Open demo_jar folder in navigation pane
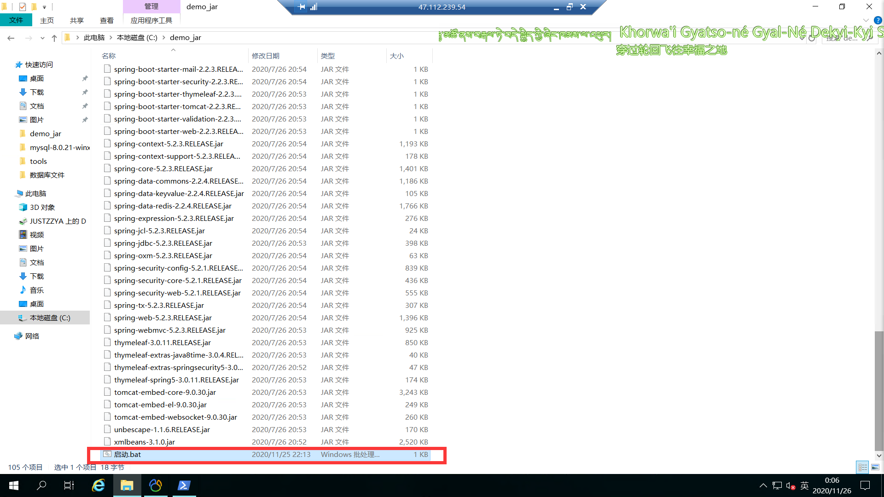The height and width of the screenshot is (497, 884). tap(45, 134)
